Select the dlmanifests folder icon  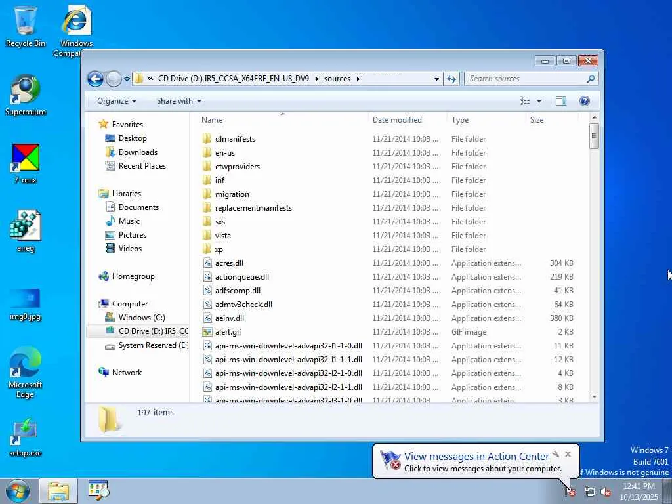coord(207,139)
